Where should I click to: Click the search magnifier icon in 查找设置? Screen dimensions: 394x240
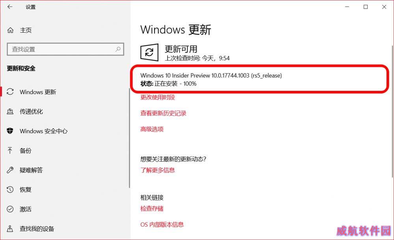click(118, 49)
